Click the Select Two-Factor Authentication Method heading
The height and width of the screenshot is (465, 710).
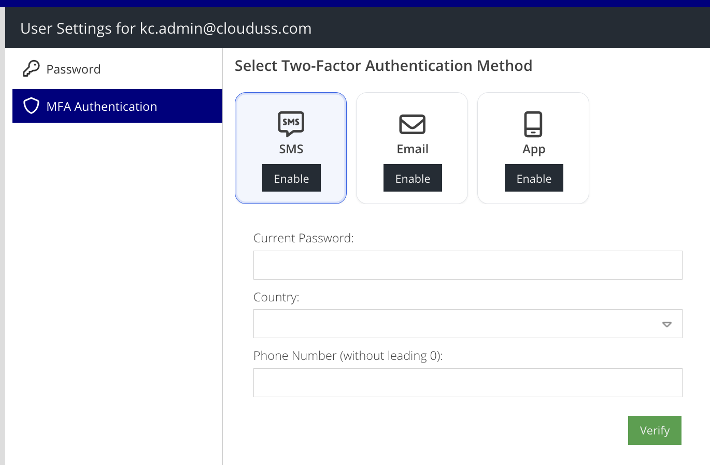click(384, 66)
